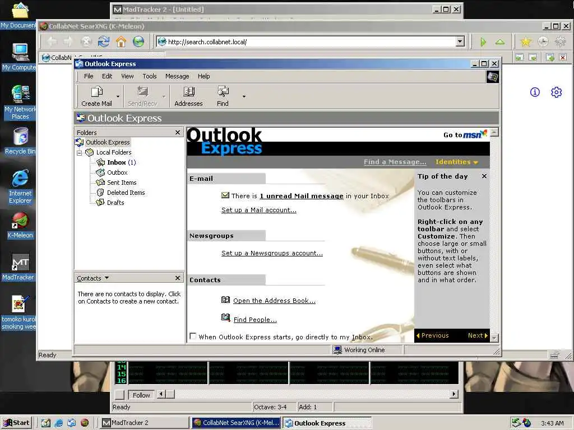The image size is (574, 430).
Task: Open the blue gear preferences icon on SearXNG page
Action: pos(557,92)
